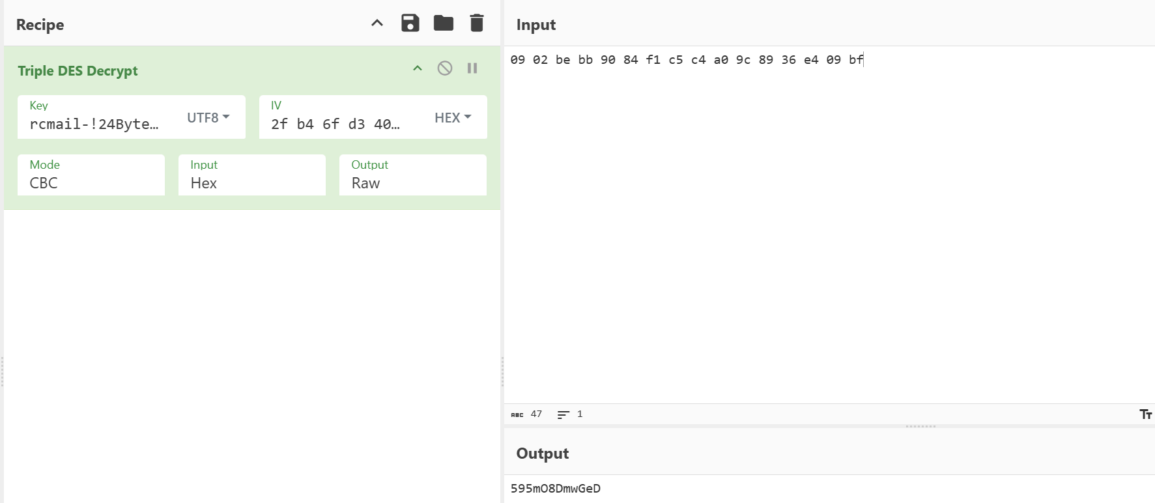Open the text formatting Tt icon

(1145, 414)
